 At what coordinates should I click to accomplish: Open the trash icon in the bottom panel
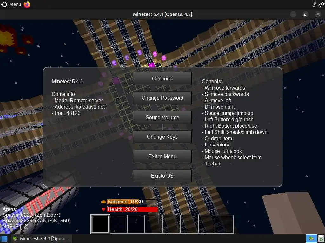tap(321, 239)
